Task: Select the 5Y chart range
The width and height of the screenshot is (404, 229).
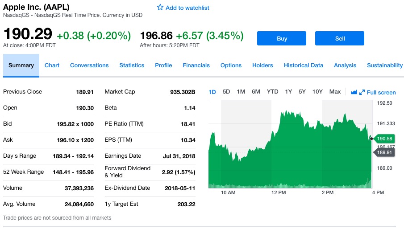Action: point(302,92)
